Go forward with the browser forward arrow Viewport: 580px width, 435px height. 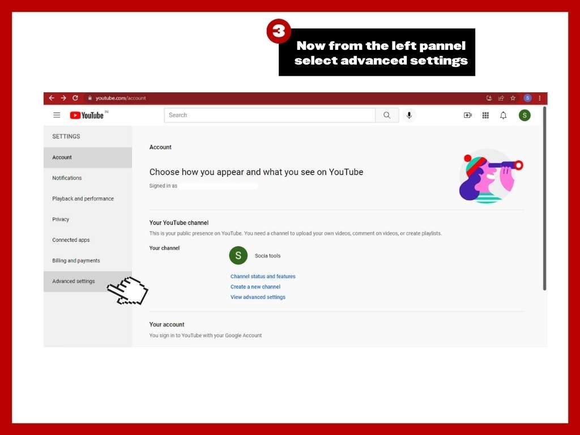63,98
